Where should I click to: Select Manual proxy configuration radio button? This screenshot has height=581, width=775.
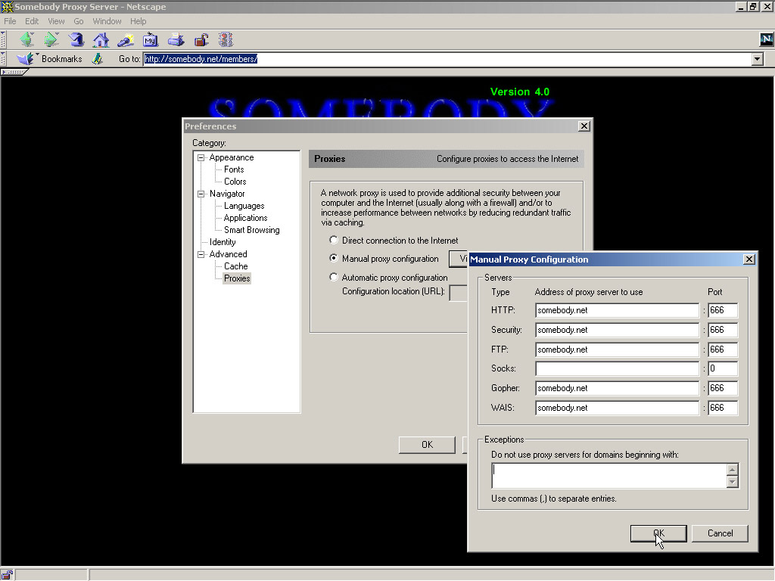(x=334, y=259)
